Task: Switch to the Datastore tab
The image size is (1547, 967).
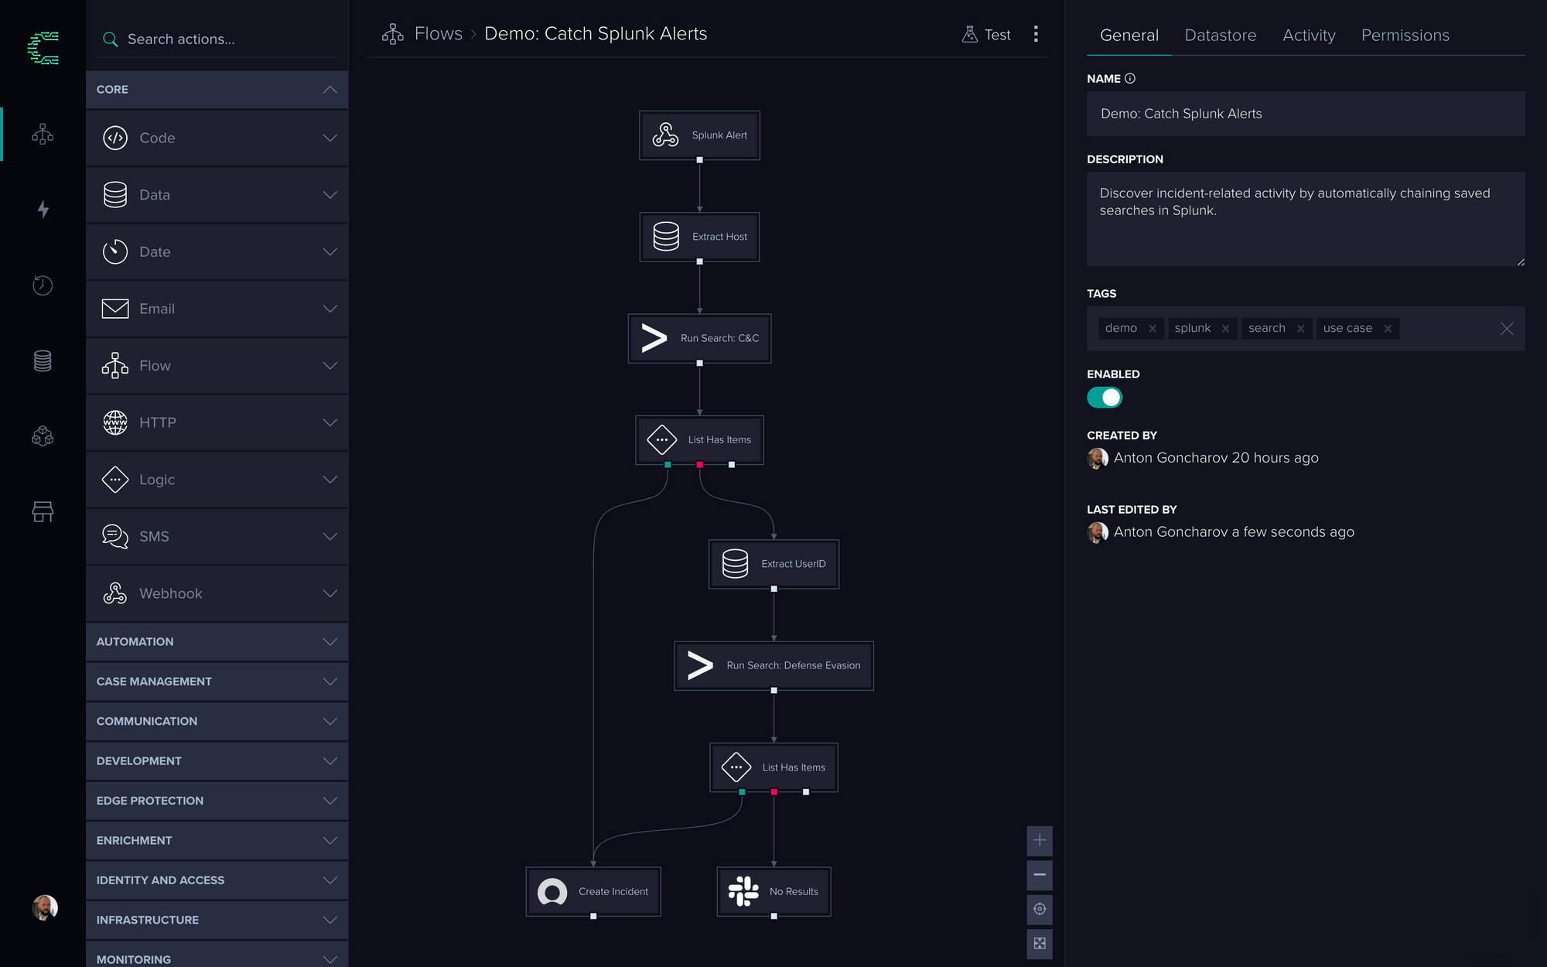Action: coord(1220,36)
